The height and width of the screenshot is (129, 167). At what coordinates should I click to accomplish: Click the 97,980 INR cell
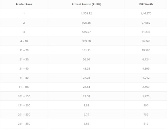(x=146, y=23)
